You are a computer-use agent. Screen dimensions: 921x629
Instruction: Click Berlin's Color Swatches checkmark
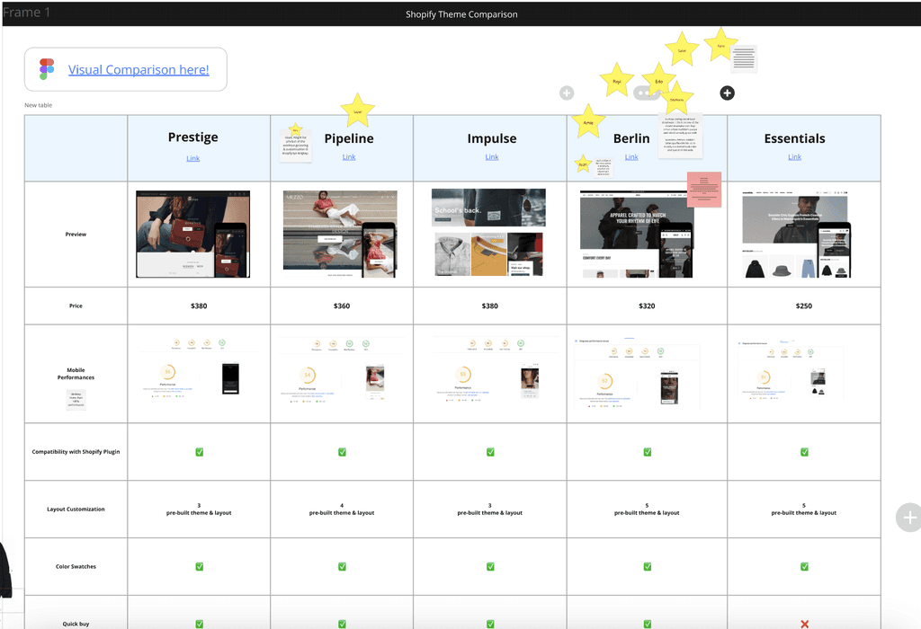[647, 567]
